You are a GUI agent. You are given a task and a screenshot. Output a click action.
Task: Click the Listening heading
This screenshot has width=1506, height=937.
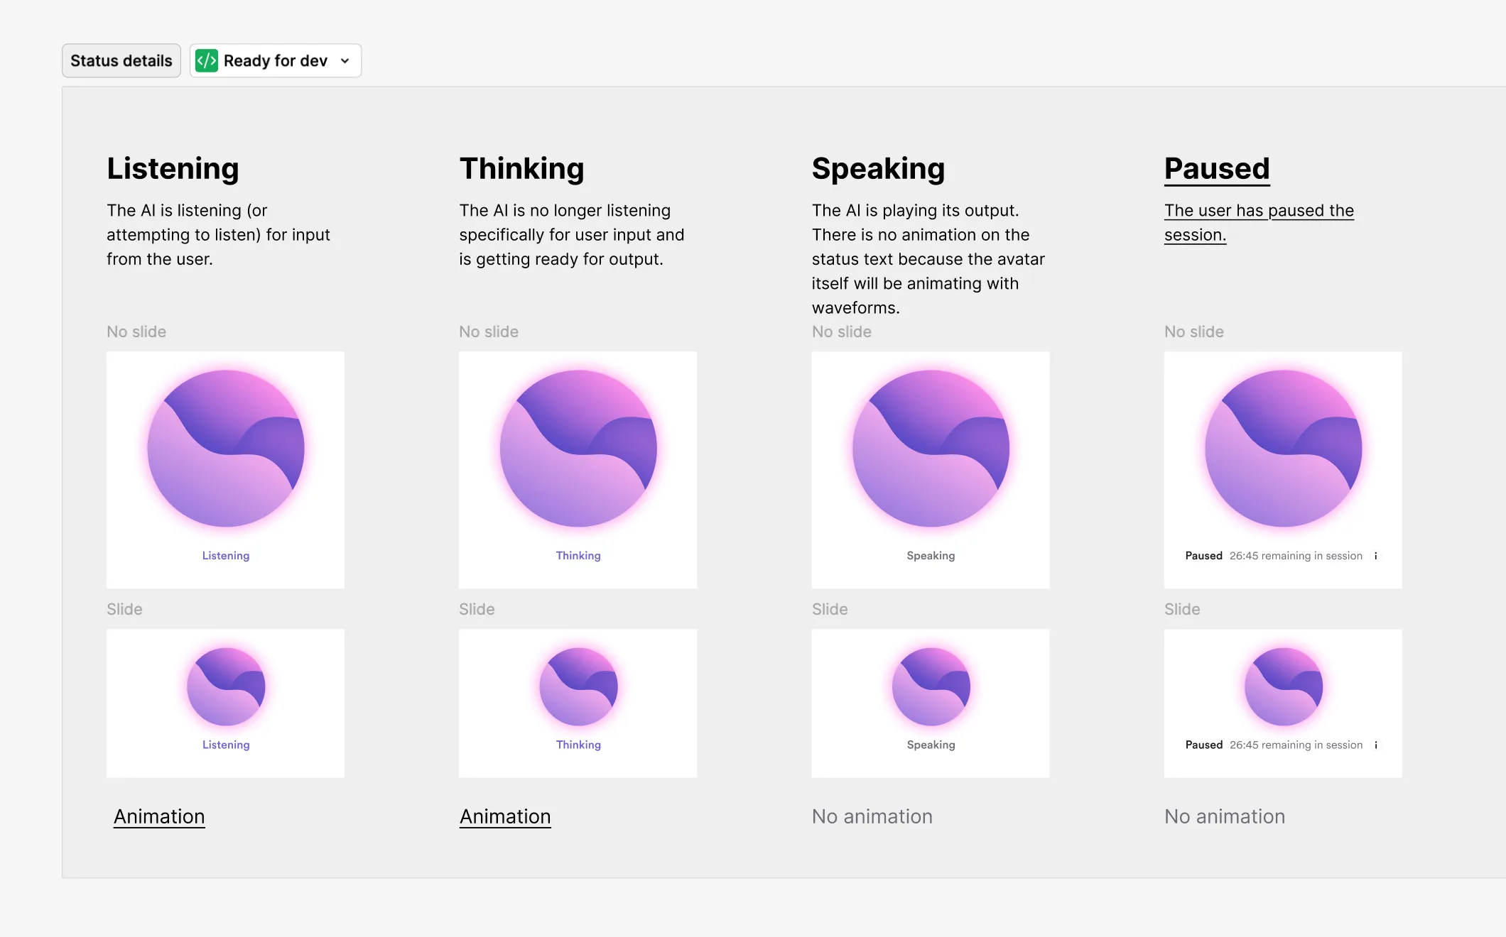coord(173,169)
